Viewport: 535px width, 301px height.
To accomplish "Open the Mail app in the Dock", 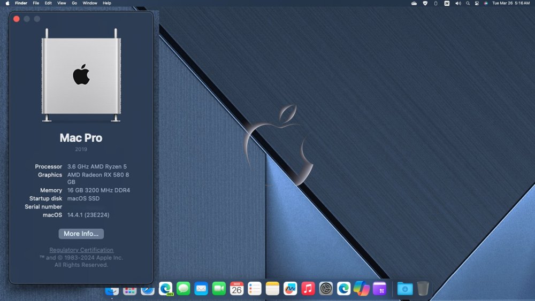I will [x=201, y=289].
